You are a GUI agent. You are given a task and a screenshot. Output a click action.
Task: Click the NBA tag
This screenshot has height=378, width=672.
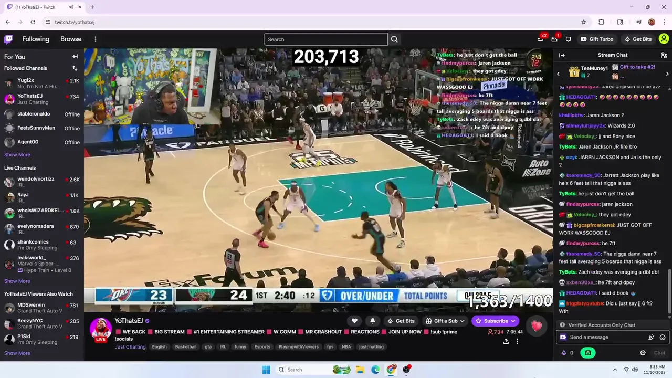click(x=346, y=346)
